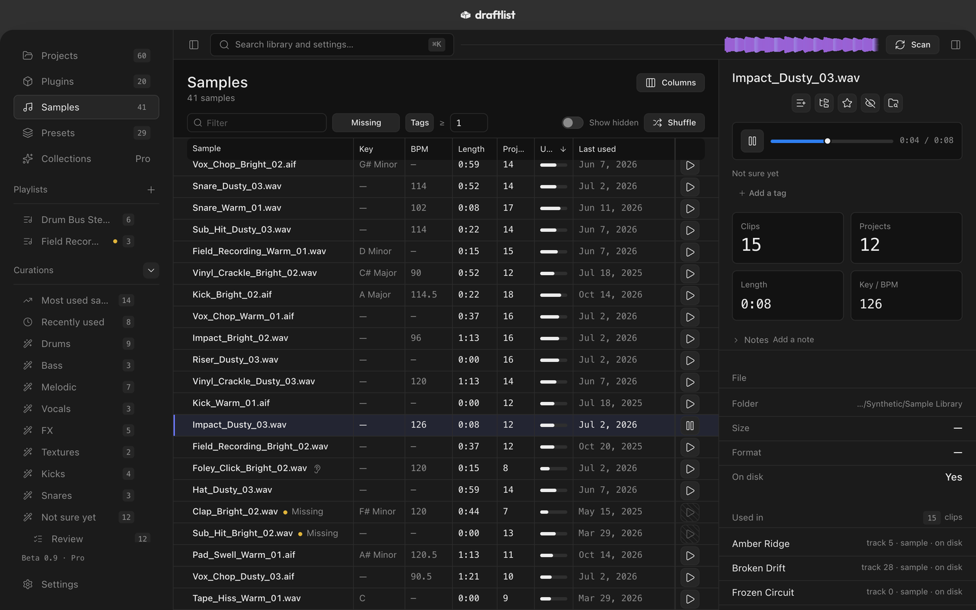Collapse the Curations section chevron

tap(151, 270)
